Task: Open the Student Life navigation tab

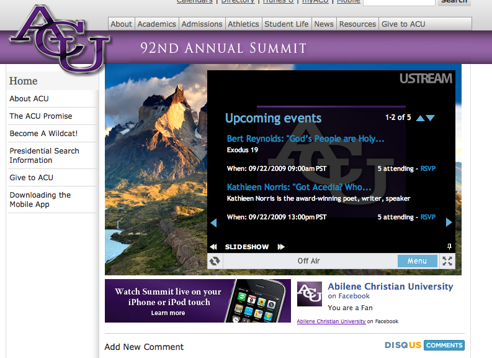Action: pyautogui.click(x=287, y=24)
